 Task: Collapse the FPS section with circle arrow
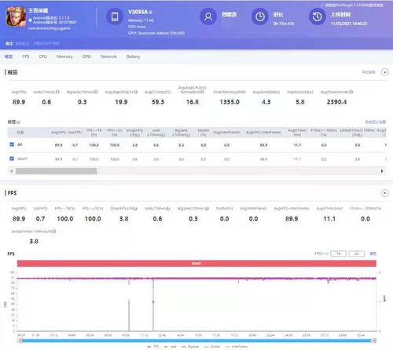point(384,193)
